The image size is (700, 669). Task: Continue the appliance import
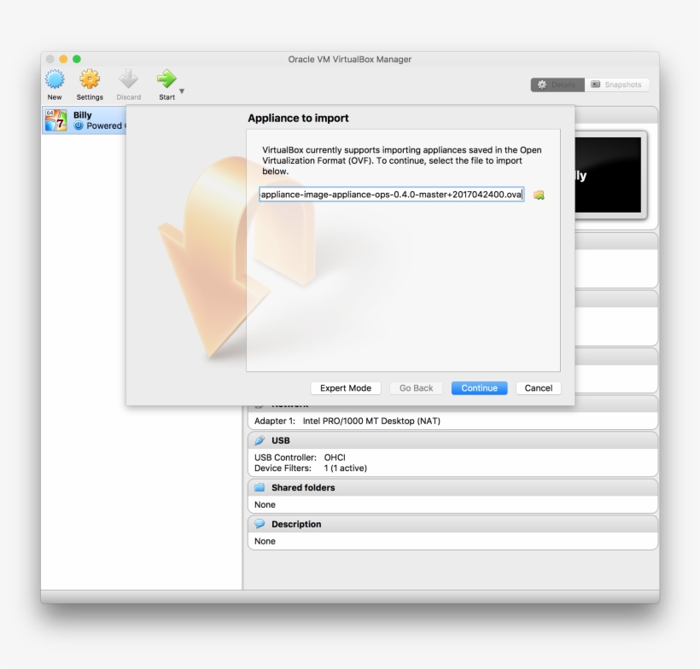pos(479,387)
